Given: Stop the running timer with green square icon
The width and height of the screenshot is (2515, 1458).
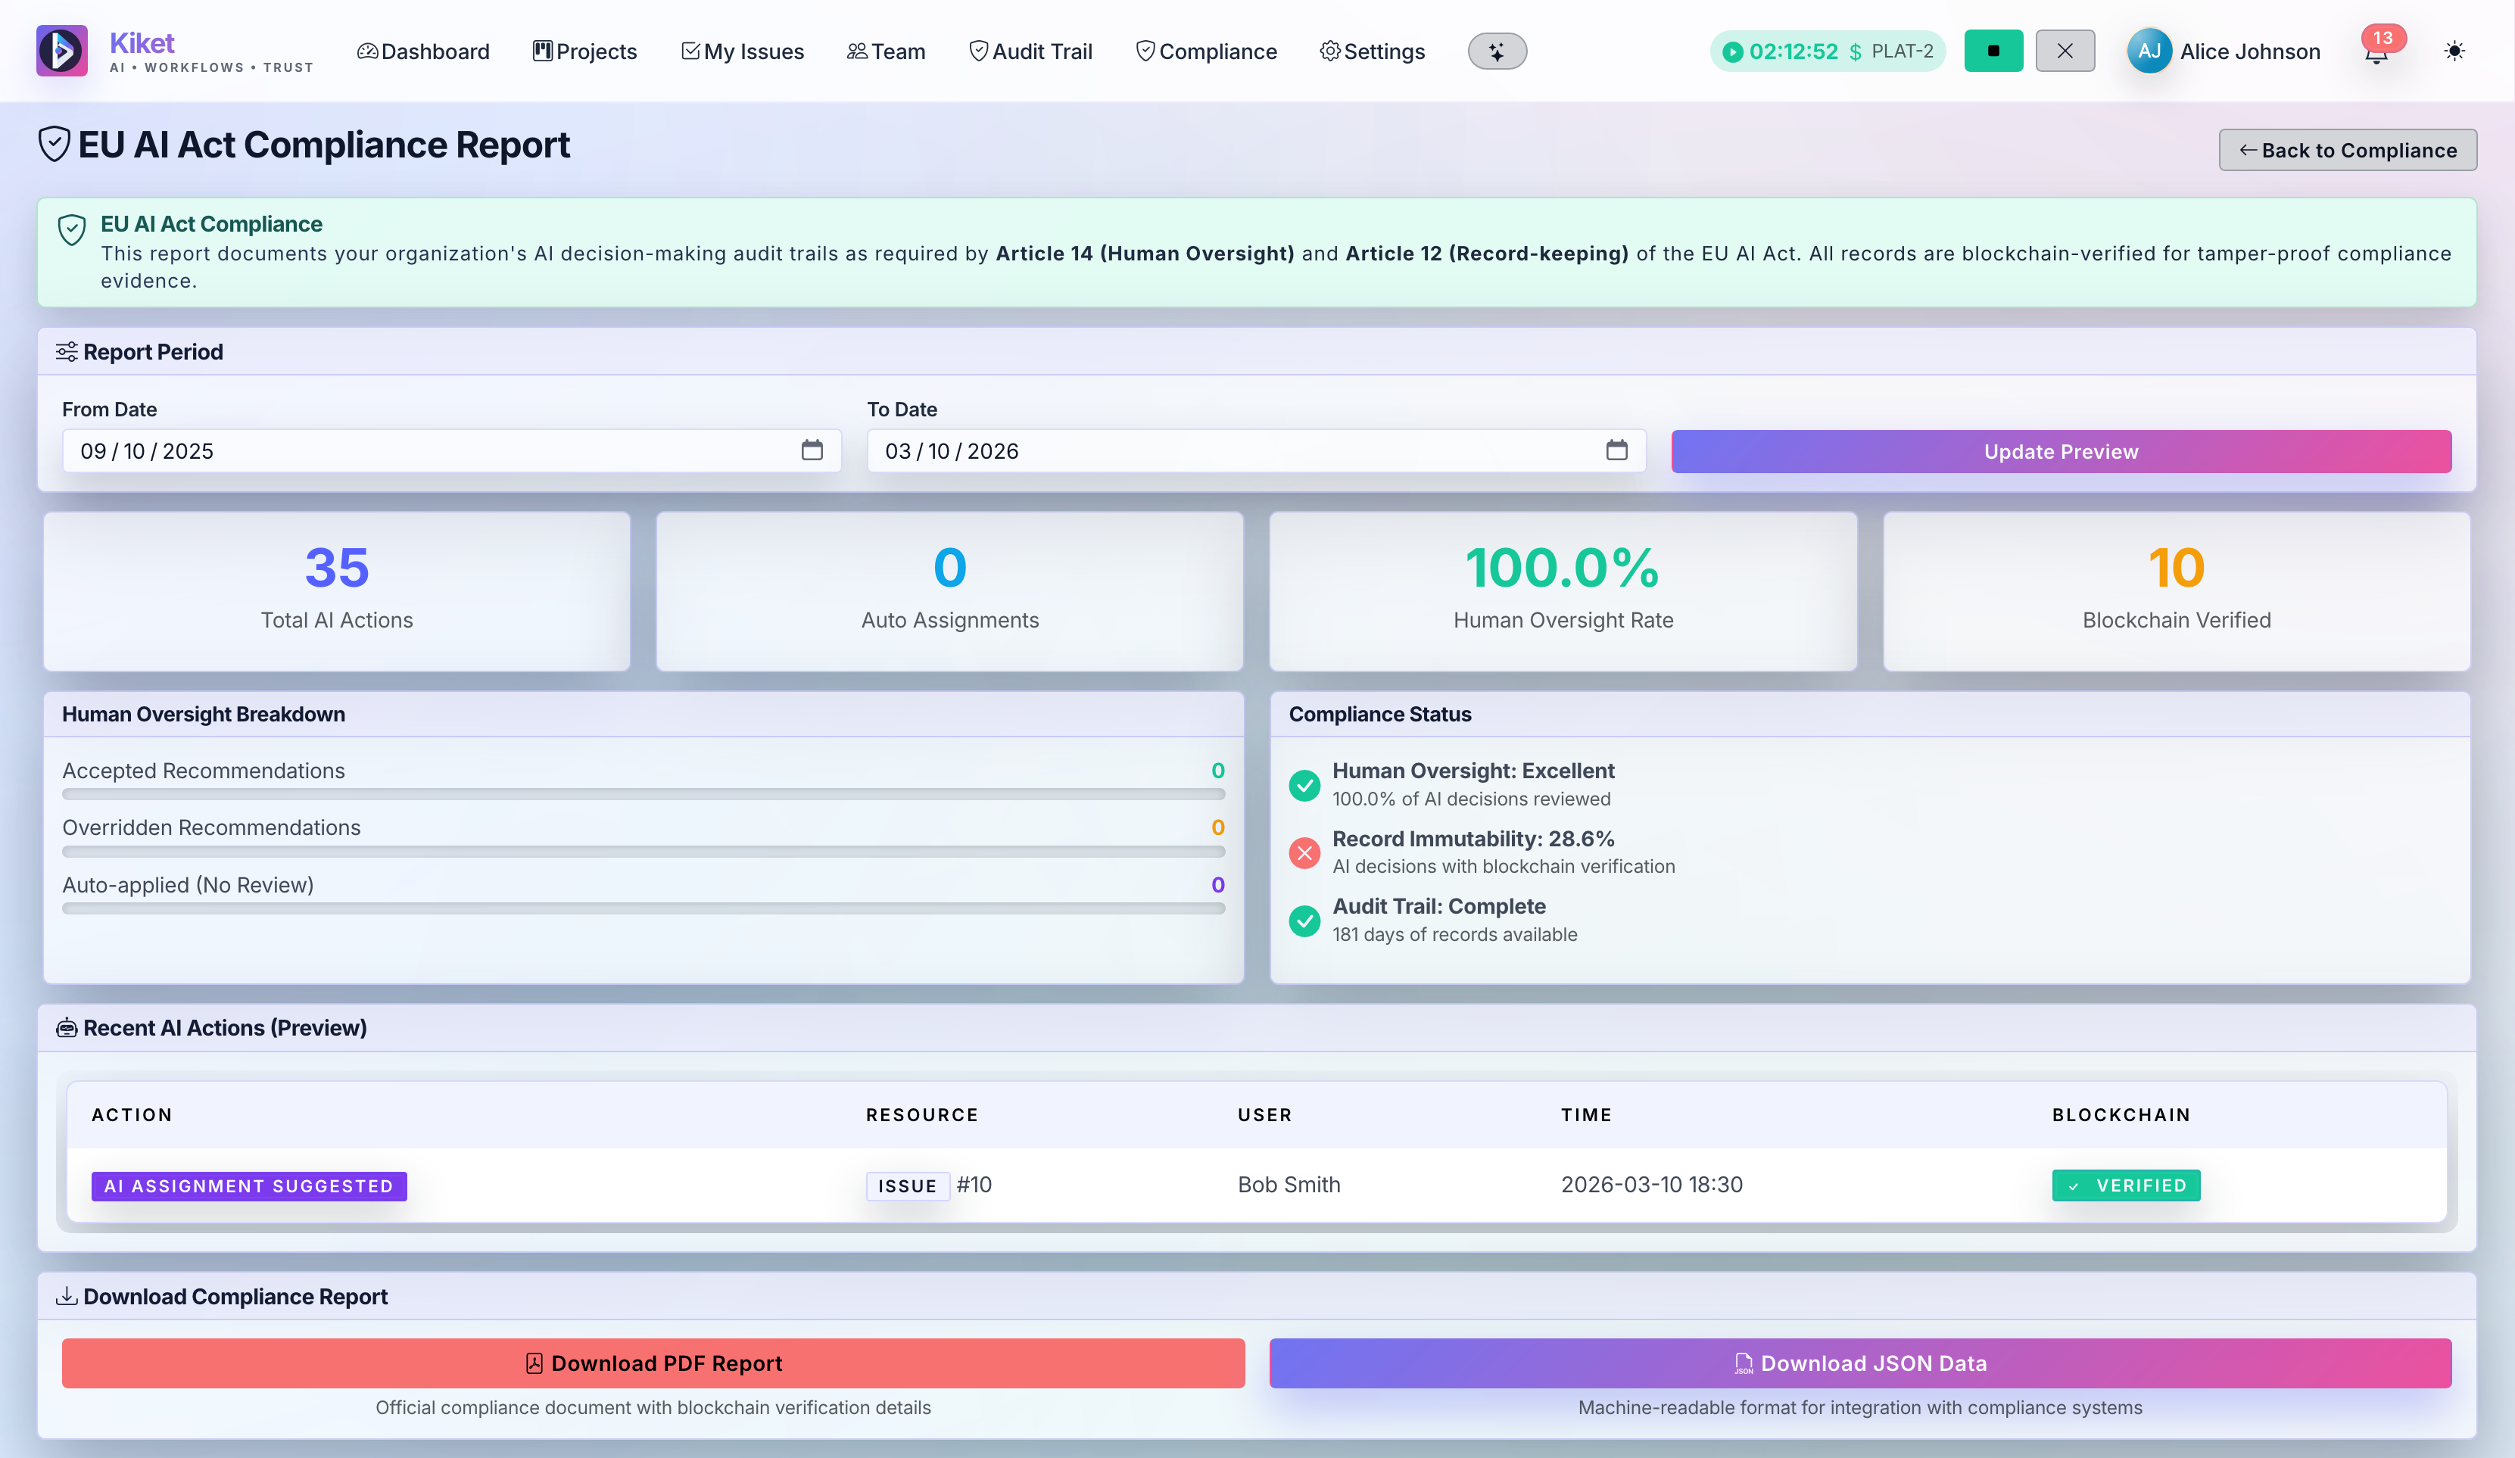Looking at the screenshot, I should [1993, 50].
